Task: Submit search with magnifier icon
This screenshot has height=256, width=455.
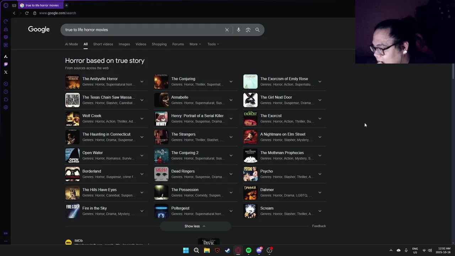Action: point(257,30)
